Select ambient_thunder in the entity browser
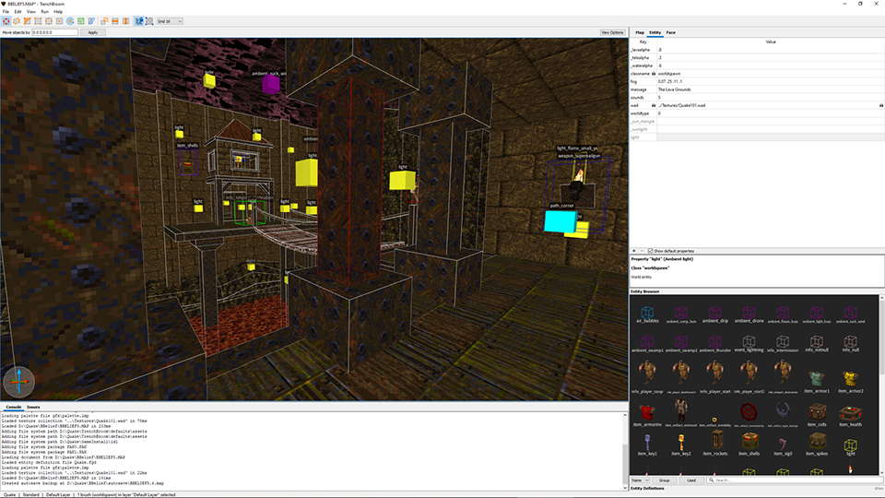 (714, 344)
